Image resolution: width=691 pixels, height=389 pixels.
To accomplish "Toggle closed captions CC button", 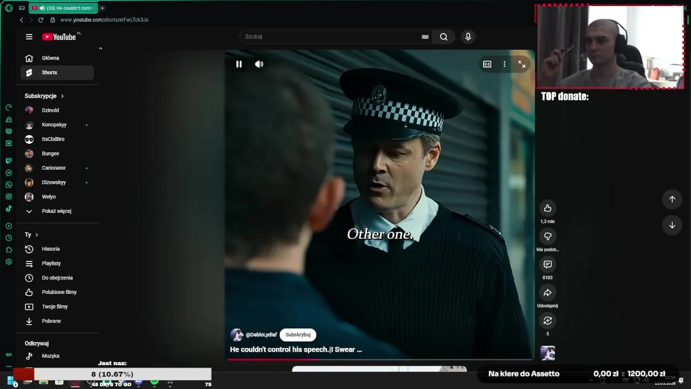I will tap(487, 64).
